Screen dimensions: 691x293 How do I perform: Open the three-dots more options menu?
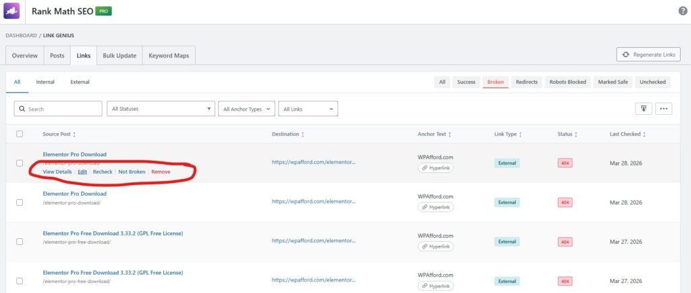663,109
